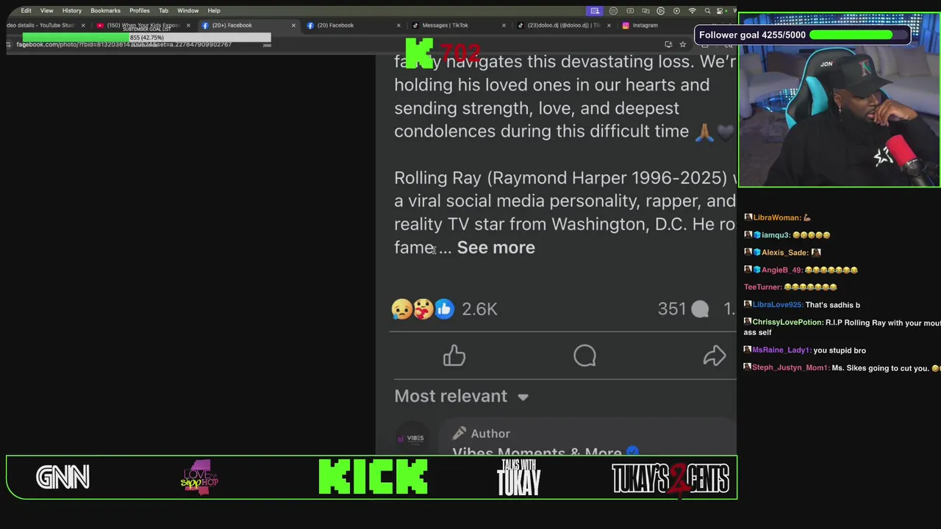This screenshot has height=529, width=941.
Task: Close the (20) Facebook tab
Action: (398, 25)
